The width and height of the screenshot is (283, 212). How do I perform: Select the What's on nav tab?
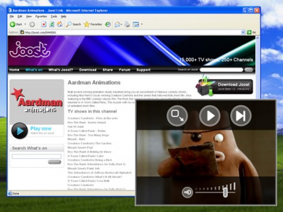pyautogui.click(x=34, y=70)
